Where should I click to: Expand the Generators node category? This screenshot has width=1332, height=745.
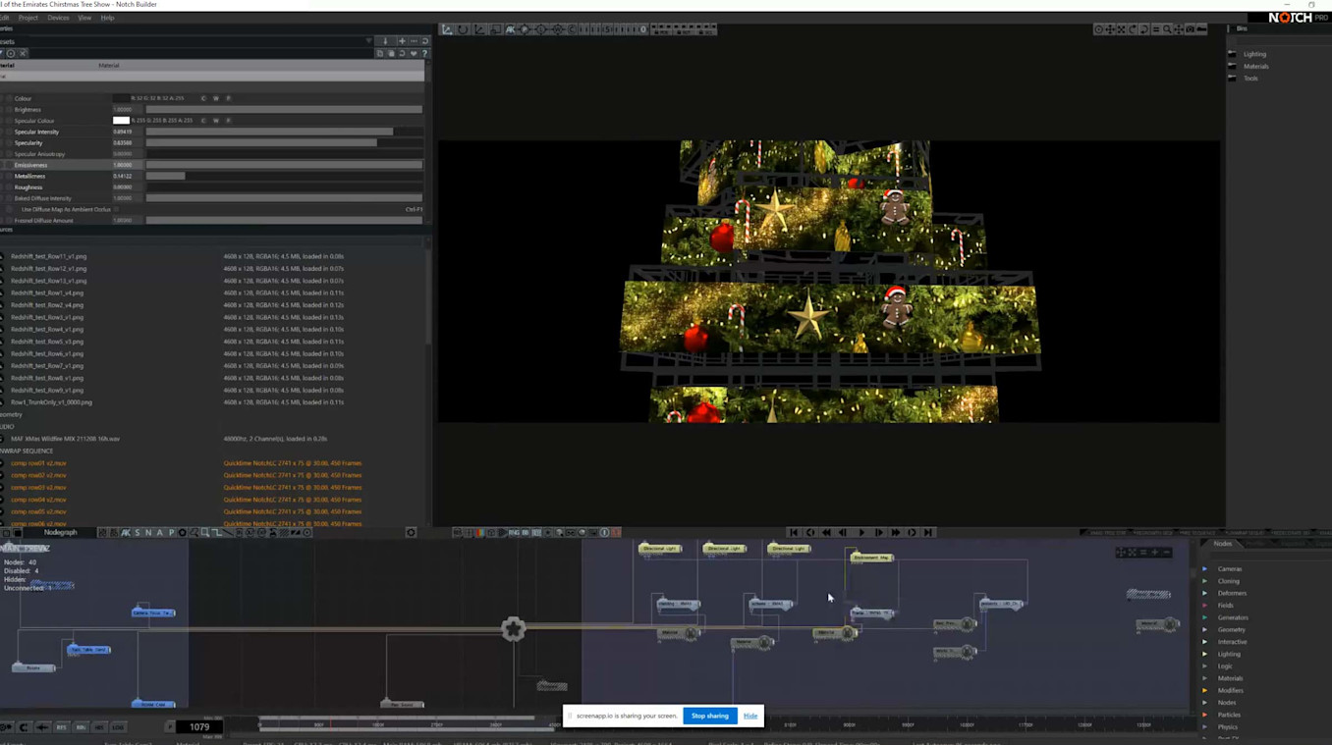(x=1205, y=617)
